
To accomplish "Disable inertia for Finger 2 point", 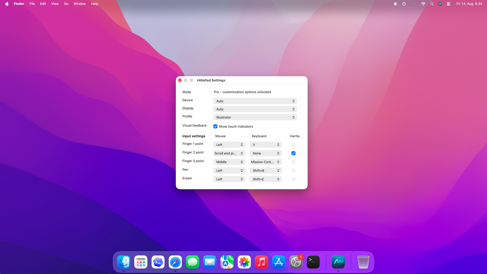I will 293,153.
